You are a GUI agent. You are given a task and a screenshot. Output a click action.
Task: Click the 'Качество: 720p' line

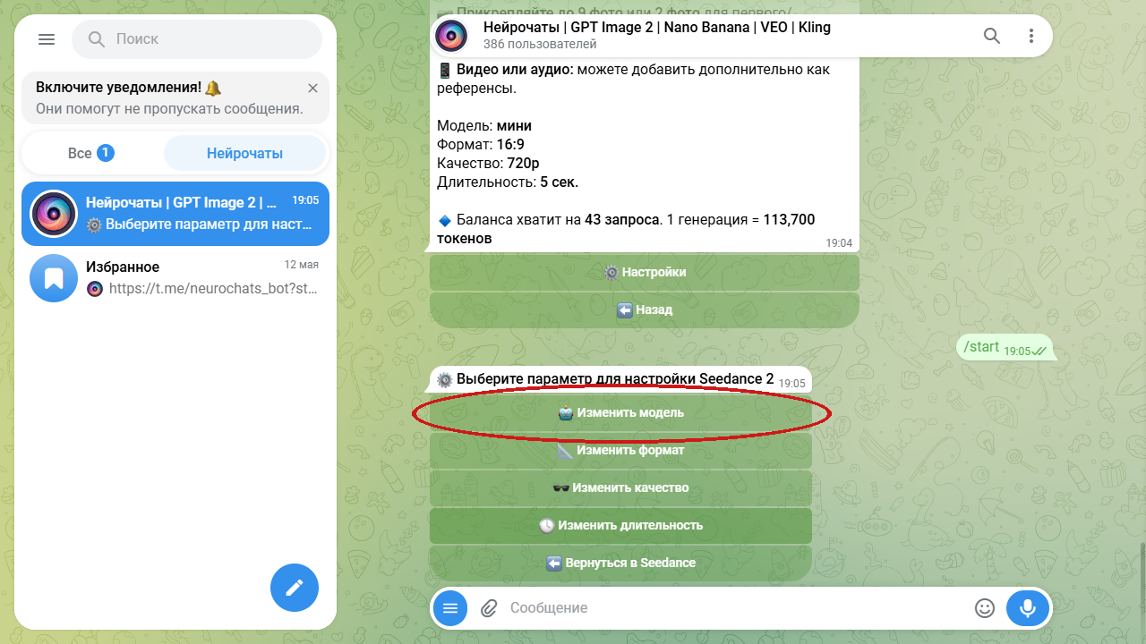click(x=488, y=163)
